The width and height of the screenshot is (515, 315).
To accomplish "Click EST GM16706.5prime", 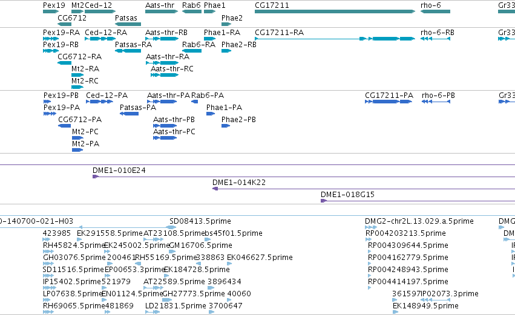I will point(200,245).
